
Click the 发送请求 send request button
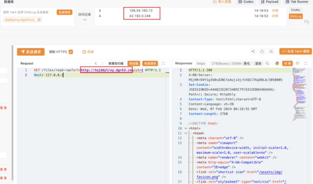click(x=31, y=52)
